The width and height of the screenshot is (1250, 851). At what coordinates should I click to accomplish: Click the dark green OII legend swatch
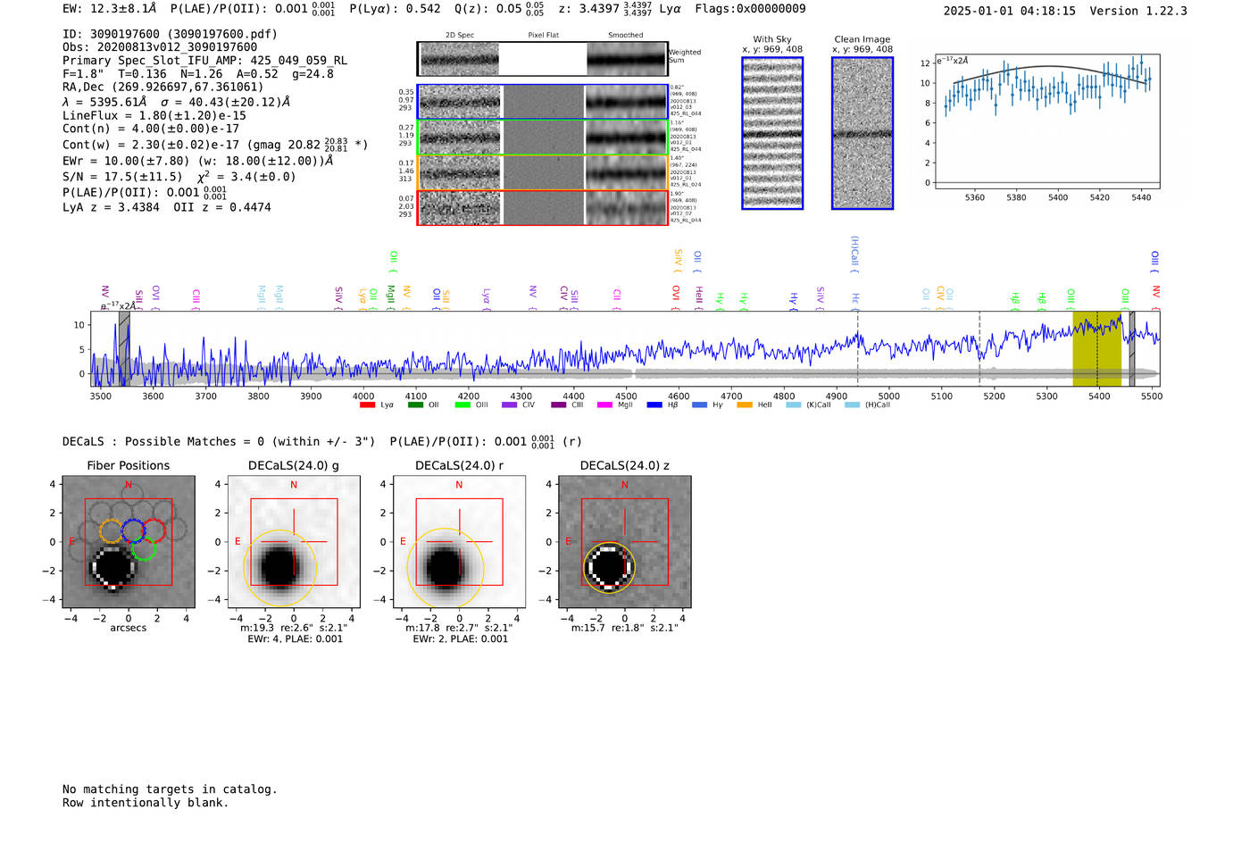click(415, 405)
